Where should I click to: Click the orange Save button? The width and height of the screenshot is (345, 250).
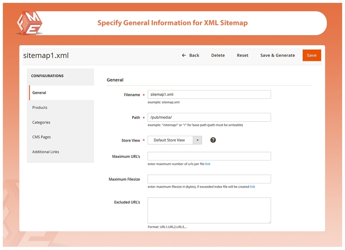tap(311, 55)
